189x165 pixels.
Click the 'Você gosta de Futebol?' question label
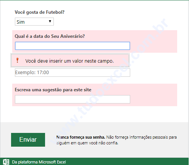(x=40, y=12)
